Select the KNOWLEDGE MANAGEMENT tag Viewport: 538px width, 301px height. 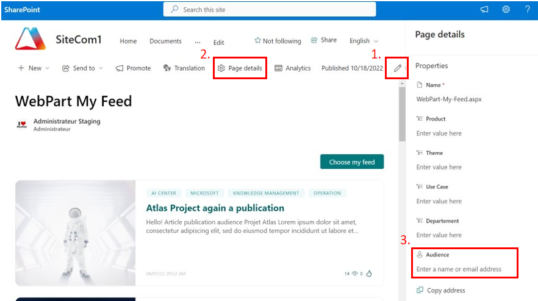click(266, 193)
